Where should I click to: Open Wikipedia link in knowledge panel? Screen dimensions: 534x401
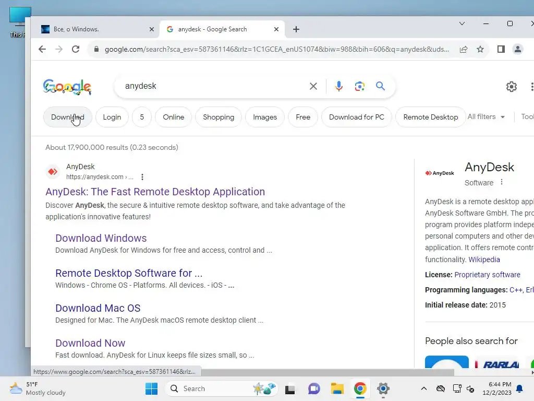pyautogui.click(x=484, y=260)
